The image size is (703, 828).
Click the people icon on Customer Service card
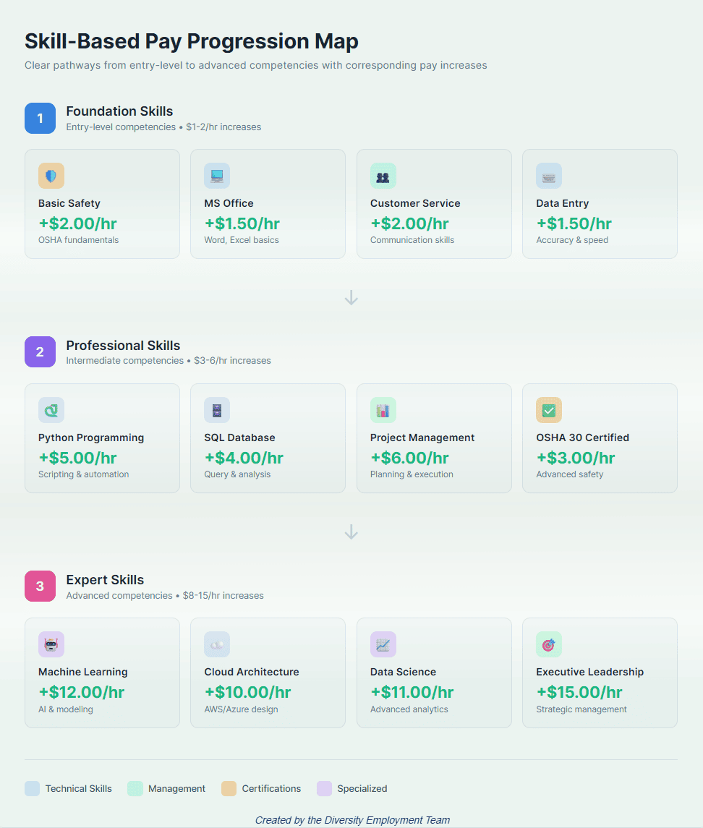[x=382, y=175]
